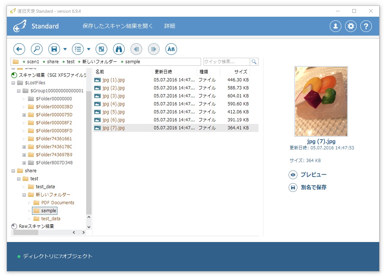Viewport: 385px width, 278px height.
Task: Go to scan1 in the breadcrumb path
Action: tap(33, 61)
